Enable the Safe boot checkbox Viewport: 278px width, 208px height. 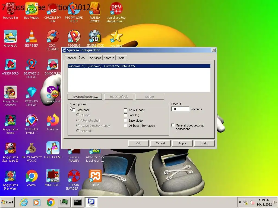tap(74, 110)
